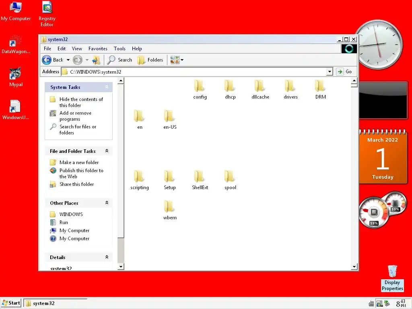Viewport: 412px width, 309px height.
Task: Open the Views dropdown arrow
Action: 182,60
